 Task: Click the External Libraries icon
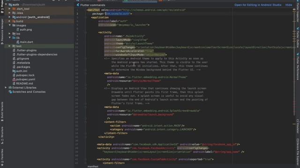coord(10,88)
